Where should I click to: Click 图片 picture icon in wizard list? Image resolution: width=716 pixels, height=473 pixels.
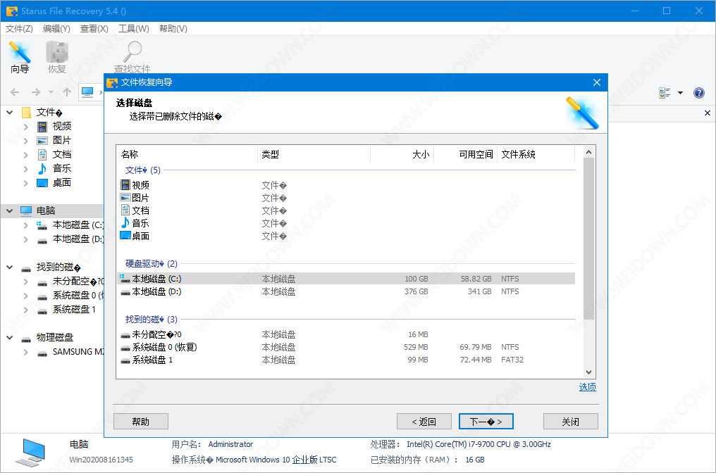point(125,198)
